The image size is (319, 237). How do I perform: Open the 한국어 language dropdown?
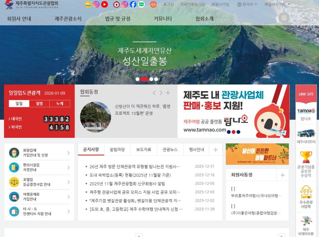246,4
